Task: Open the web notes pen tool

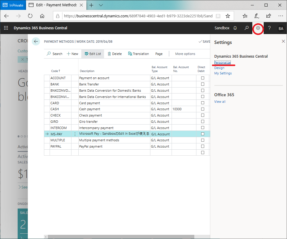Action: pos(257,16)
